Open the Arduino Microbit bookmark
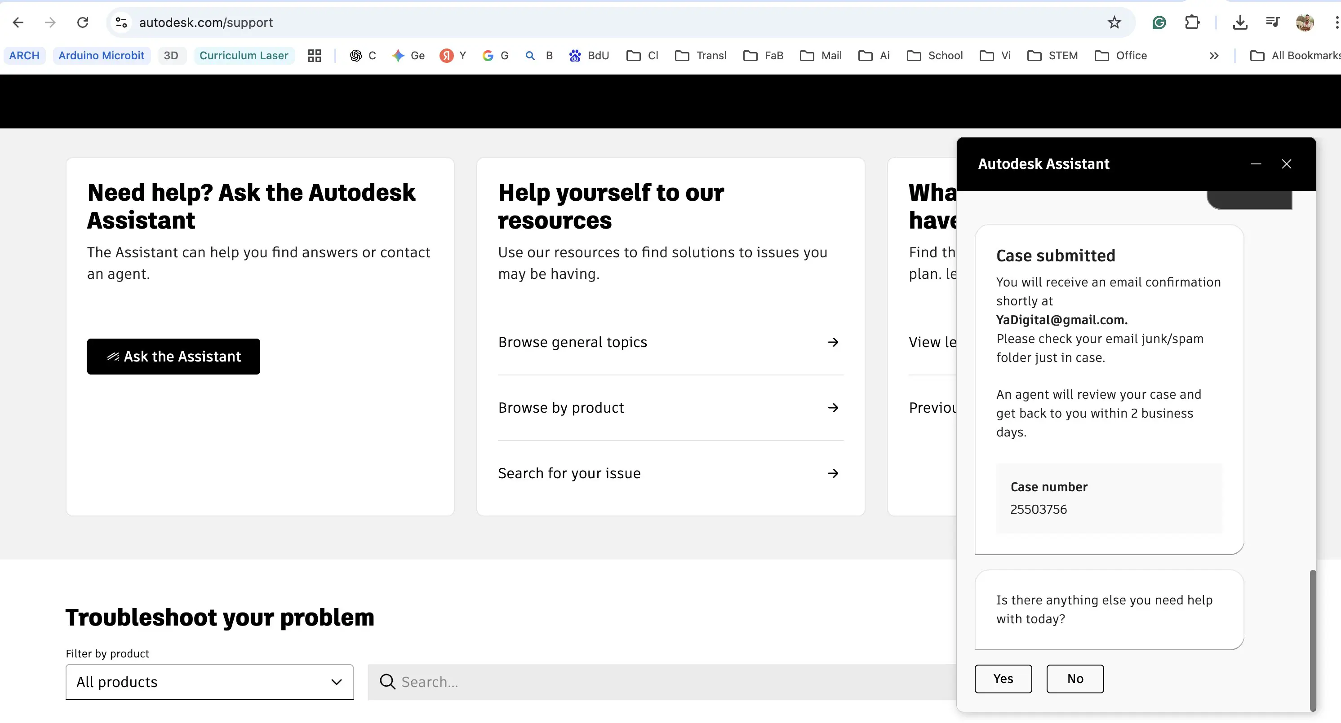 (101, 56)
